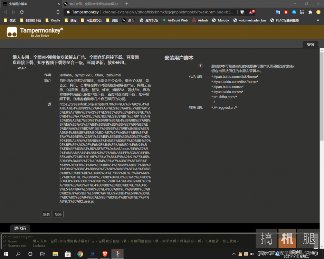Click the *://yun.baidu.com/disk/home* URL entry
324x259 pixels.
pyautogui.click(x=235, y=81)
